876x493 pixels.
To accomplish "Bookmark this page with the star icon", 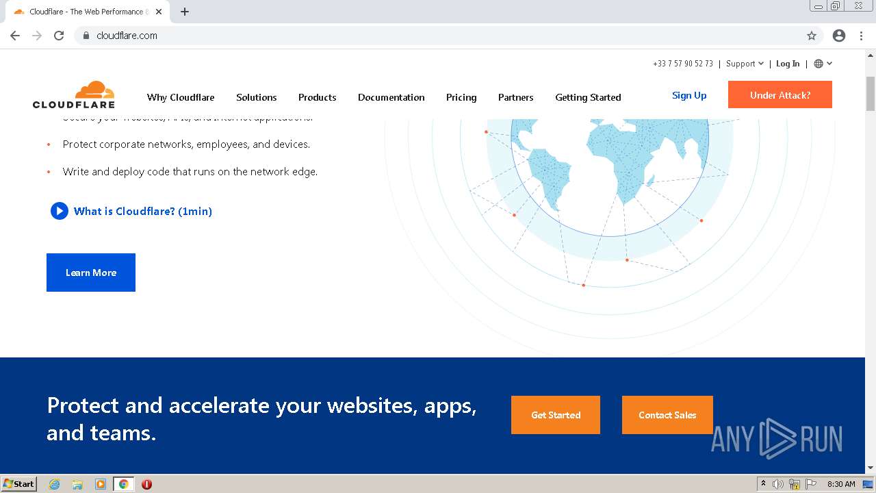I will pyautogui.click(x=812, y=36).
